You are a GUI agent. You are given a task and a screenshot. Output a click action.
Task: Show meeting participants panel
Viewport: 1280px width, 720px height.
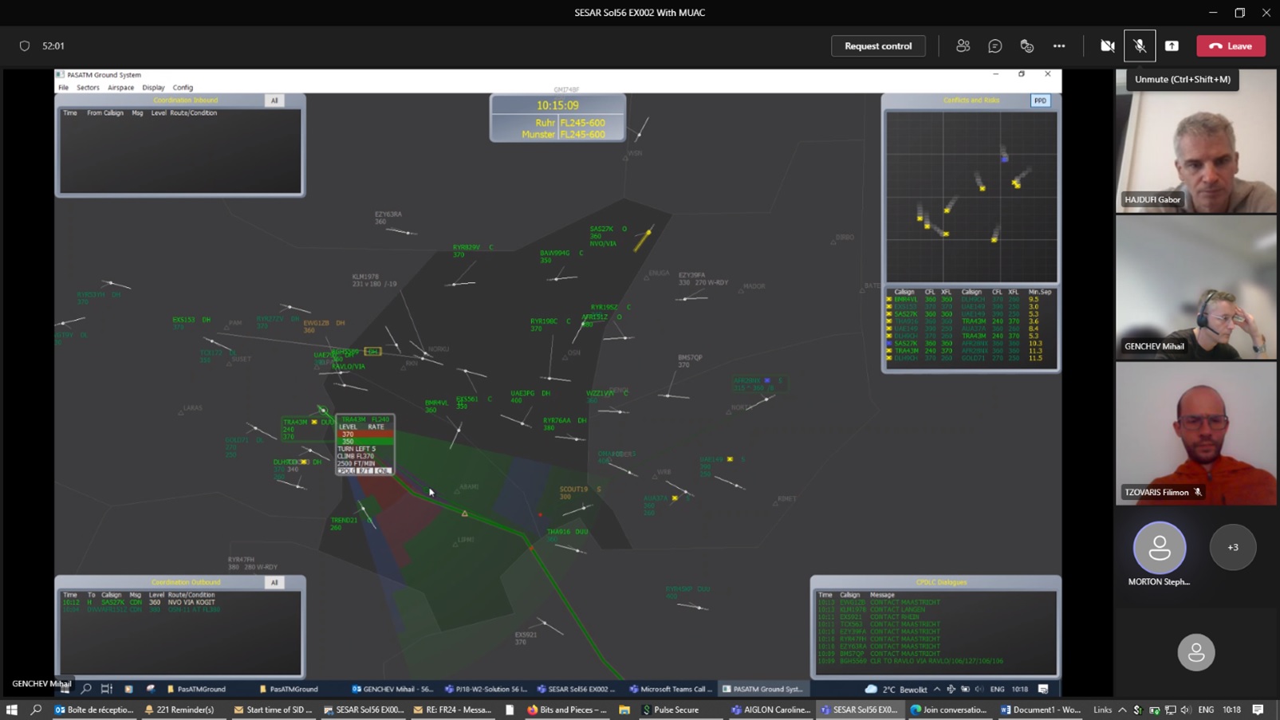pos(963,46)
